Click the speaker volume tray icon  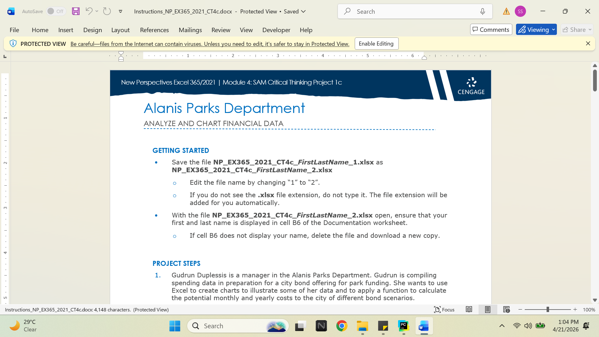(528, 326)
